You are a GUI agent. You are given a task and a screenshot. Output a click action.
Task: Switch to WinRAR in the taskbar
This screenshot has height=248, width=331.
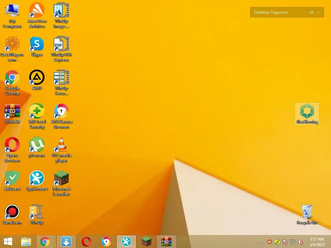pyautogui.click(x=166, y=242)
